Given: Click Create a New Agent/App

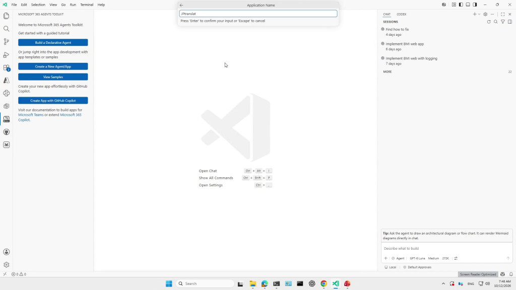Looking at the screenshot, I should pos(53,66).
